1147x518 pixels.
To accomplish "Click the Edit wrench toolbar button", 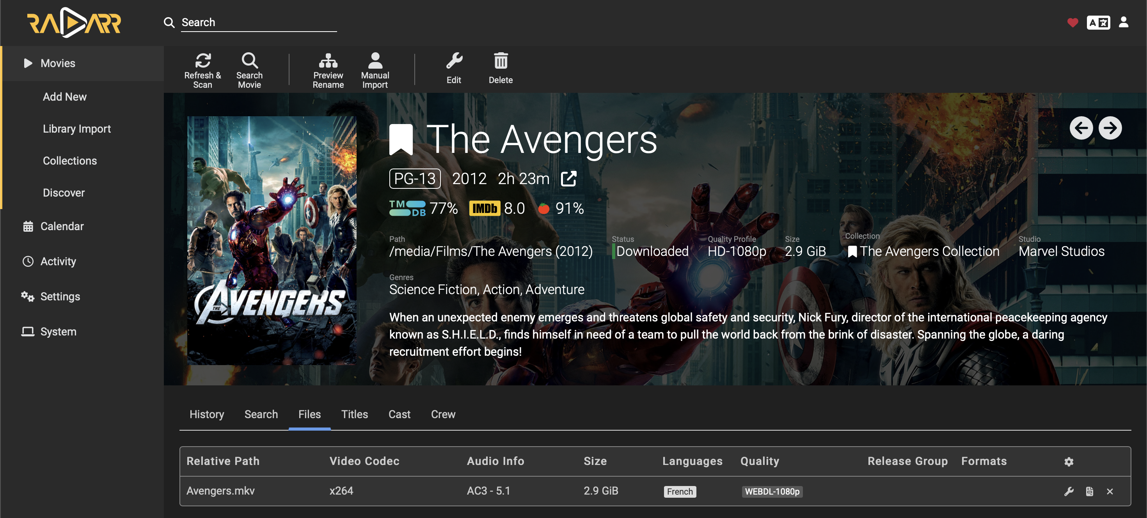I will pyautogui.click(x=454, y=68).
